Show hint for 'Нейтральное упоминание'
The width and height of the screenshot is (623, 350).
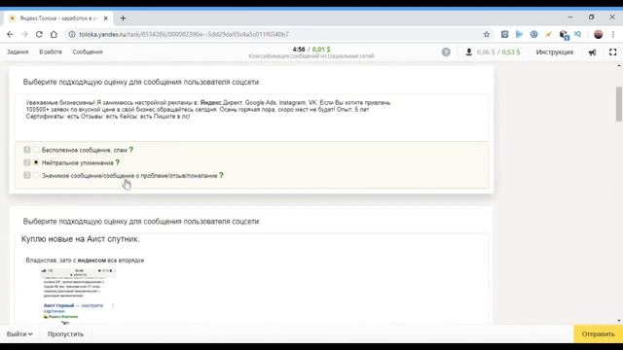[x=117, y=162]
